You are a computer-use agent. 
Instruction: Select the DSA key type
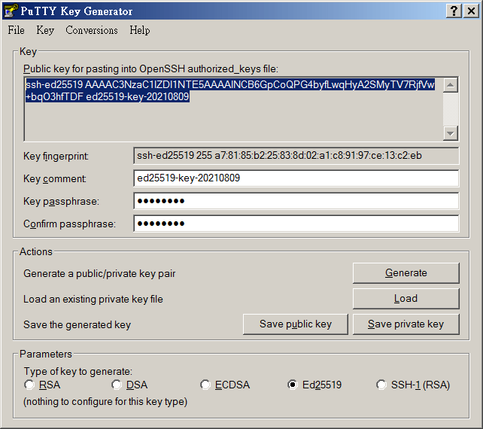coord(129,385)
